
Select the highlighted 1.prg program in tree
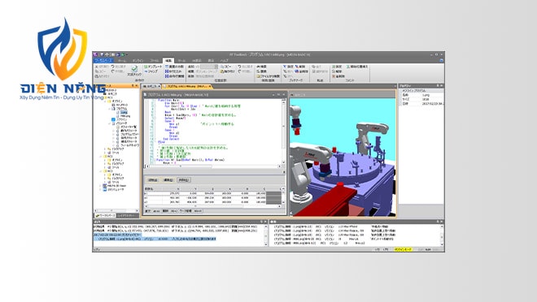[x=124, y=112]
